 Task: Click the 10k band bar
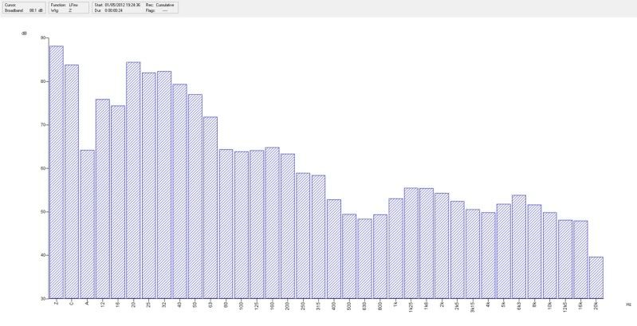click(x=550, y=255)
